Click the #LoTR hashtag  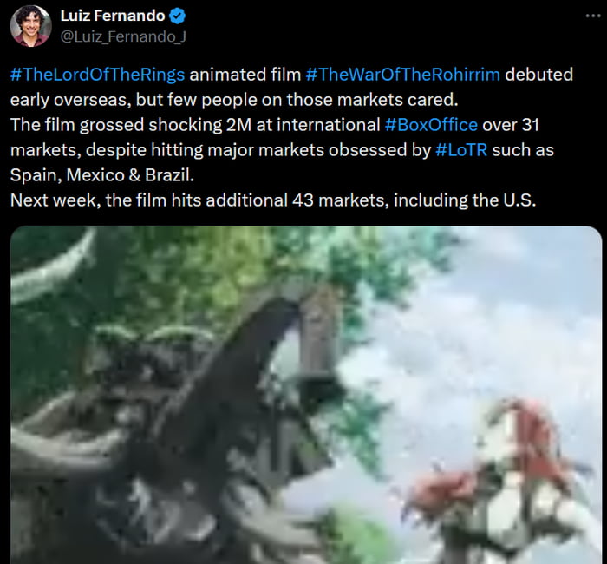click(461, 150)
